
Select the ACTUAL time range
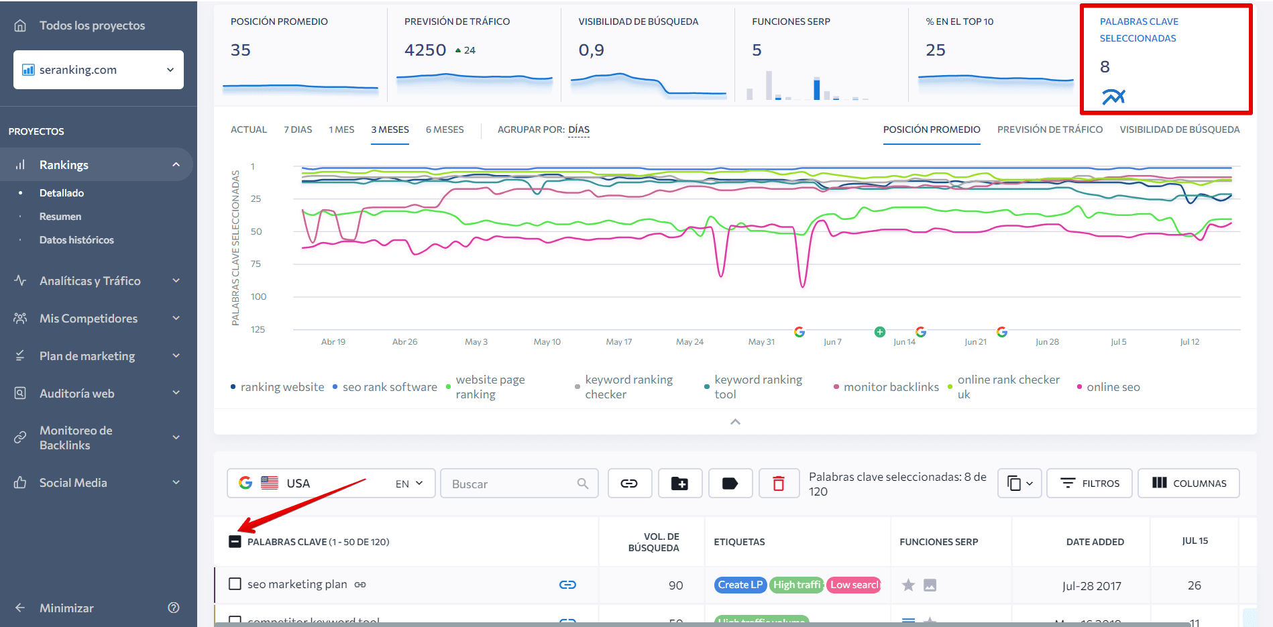point(249,129)
